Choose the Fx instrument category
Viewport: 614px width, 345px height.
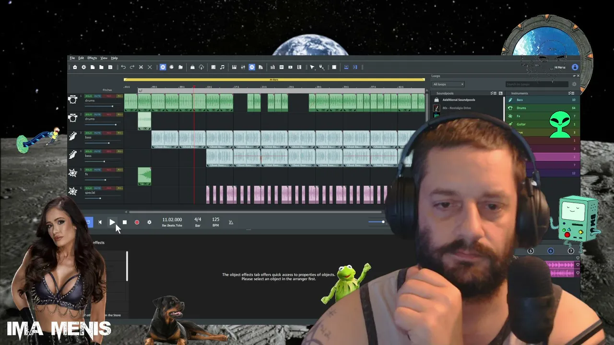point(543,116)
